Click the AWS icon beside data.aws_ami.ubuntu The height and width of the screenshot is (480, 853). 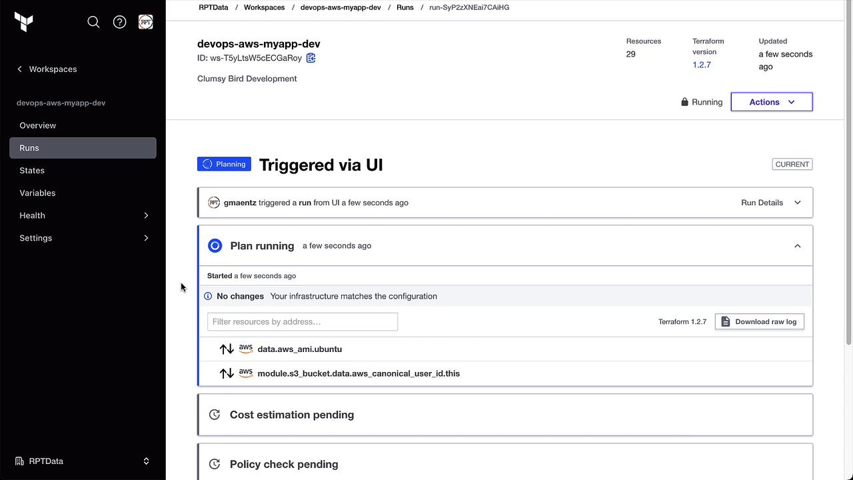246,349
